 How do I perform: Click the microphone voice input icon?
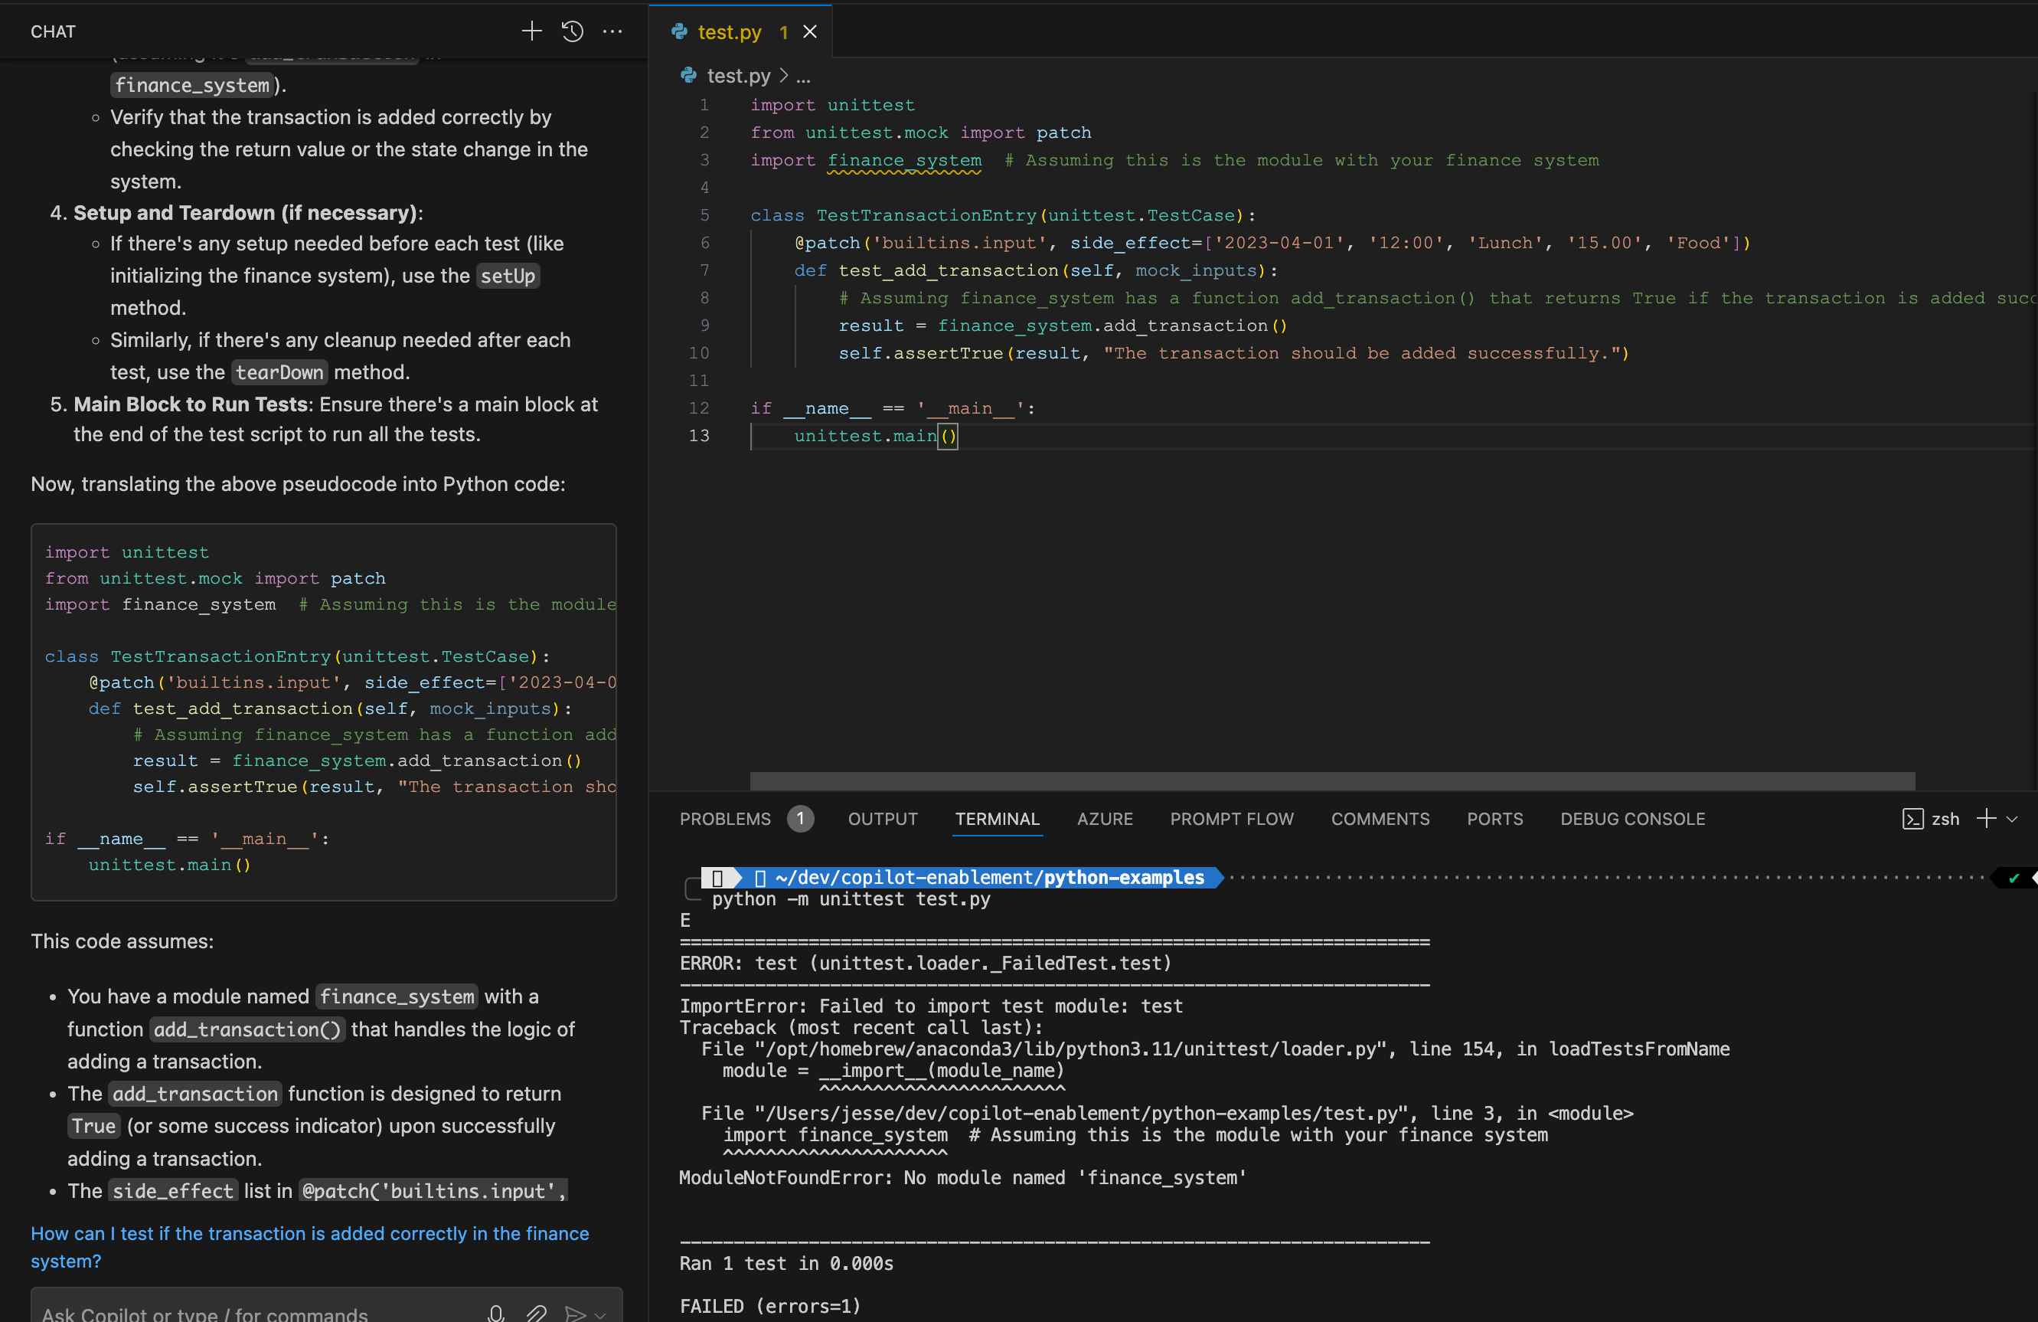coord(496,1313)
